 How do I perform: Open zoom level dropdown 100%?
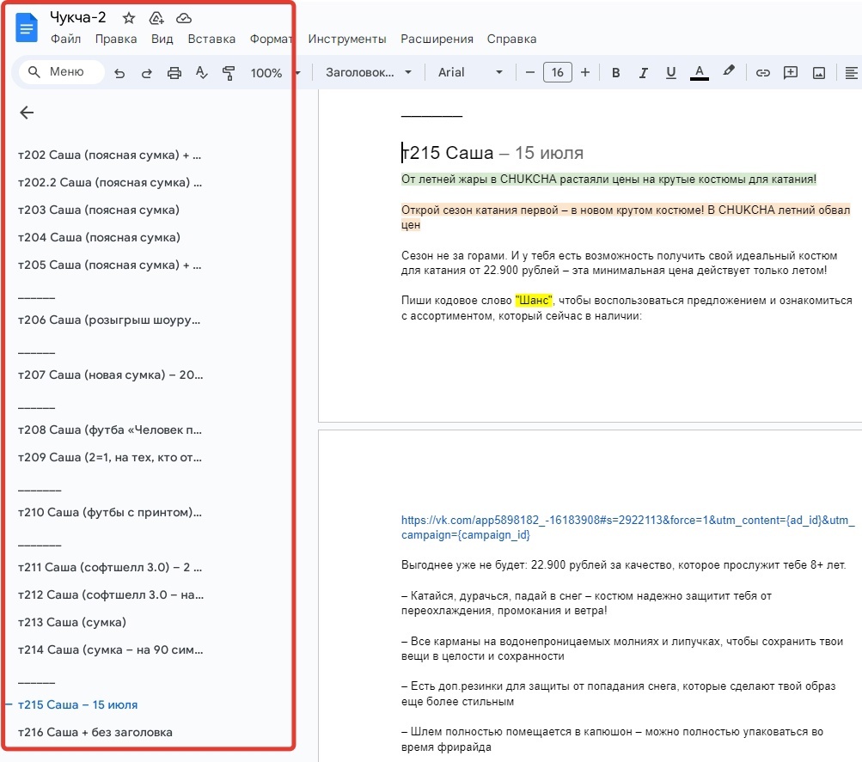[x=275, y=72]
